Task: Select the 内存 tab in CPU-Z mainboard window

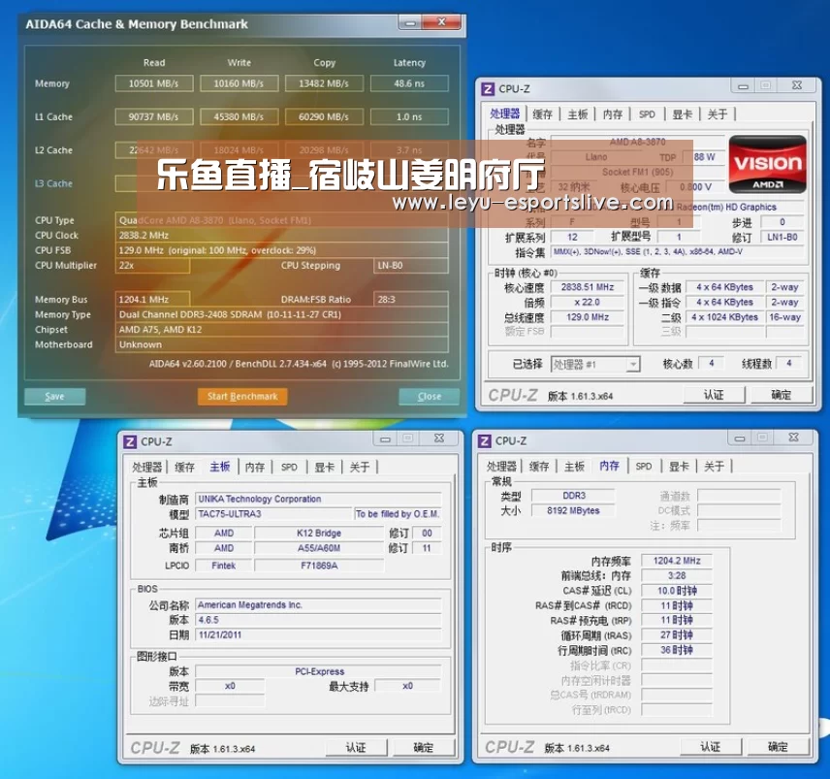Action: pyautogui.click(x=255, y=467)
